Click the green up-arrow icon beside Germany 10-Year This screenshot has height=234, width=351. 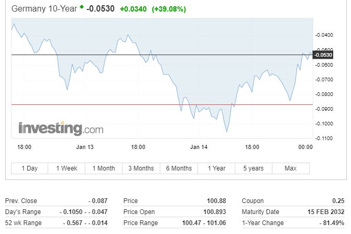[x=82, y=7]
